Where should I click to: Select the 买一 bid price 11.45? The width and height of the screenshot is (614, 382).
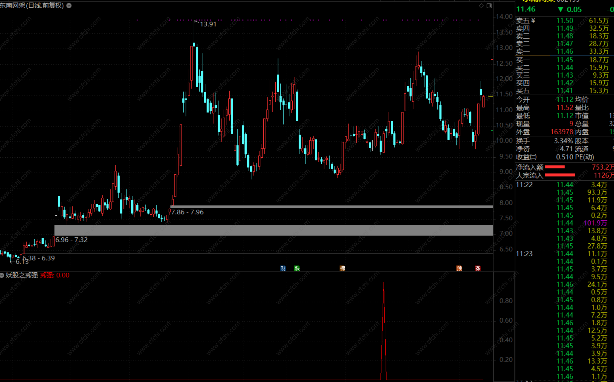tap(564, 60)
